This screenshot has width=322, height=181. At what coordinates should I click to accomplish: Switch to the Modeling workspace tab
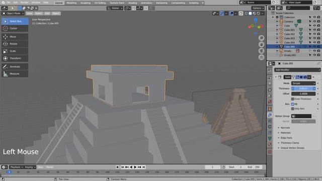point(71,3)
